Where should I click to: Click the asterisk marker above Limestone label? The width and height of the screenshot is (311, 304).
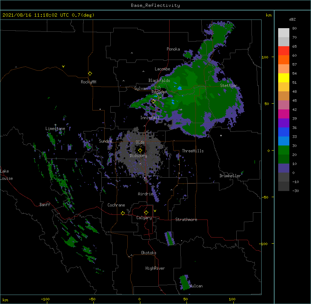click(x=55, y=125)
